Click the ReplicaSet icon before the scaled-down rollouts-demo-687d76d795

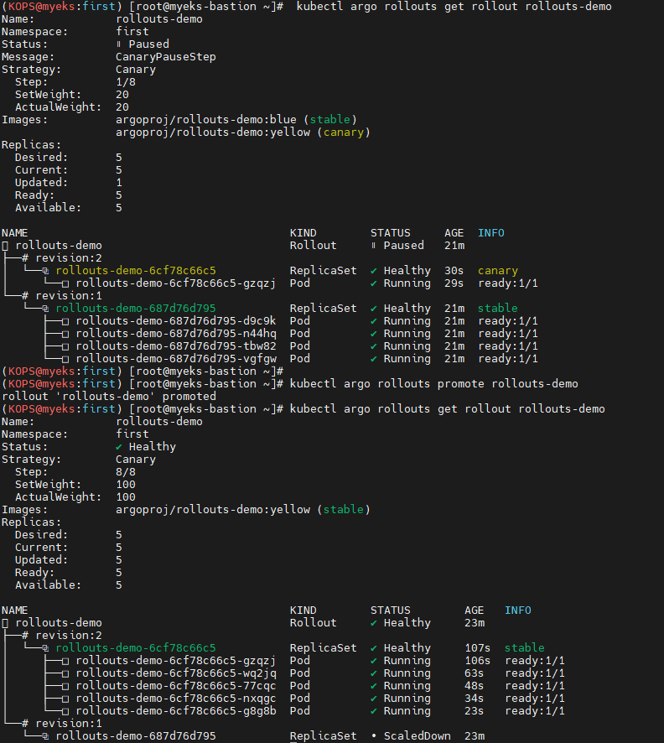(x=45, y=736)
